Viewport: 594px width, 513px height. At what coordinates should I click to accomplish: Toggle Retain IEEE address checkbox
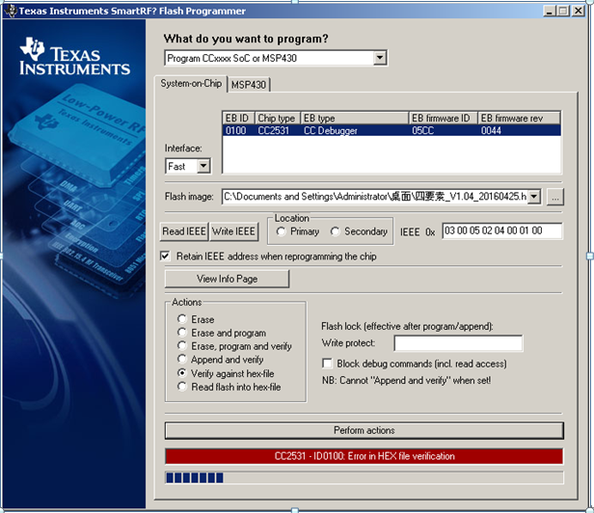coord(165,256)
